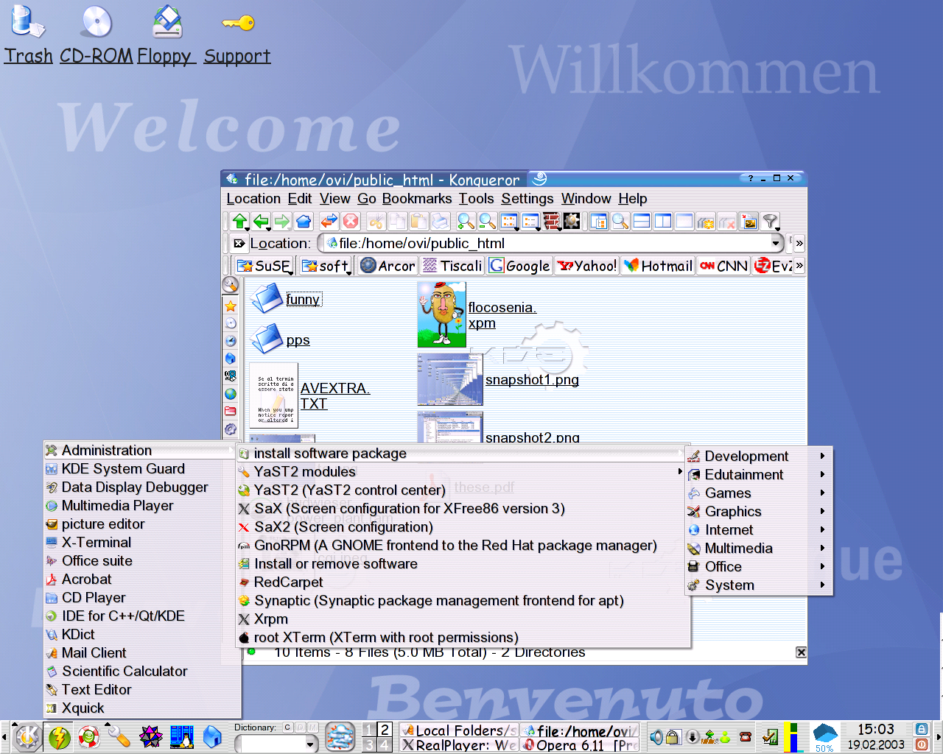This screenshot has height=754, width=943.
Task: Expand the Graphics submenu
Action: pyautogui.click(x=760, y=512)
